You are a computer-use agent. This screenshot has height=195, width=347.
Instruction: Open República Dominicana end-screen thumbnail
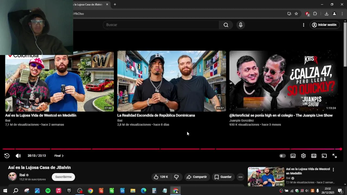[171, 81]
